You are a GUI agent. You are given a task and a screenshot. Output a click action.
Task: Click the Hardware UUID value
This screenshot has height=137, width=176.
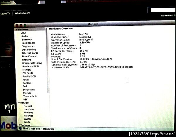click(x=107, y=67)
